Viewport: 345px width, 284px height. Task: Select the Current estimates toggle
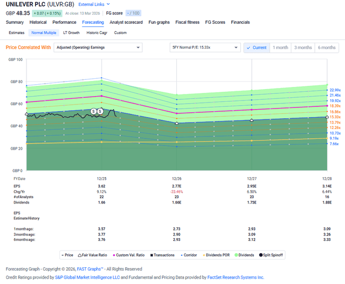[x=257, y=48]
